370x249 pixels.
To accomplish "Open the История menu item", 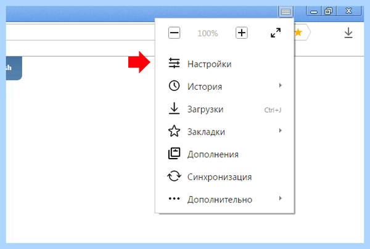I will click(224, 86).
